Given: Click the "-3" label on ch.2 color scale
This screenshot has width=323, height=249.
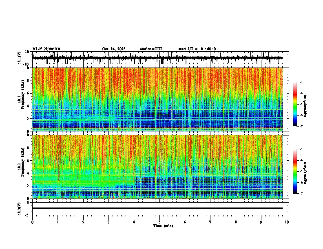Looking at the screenshot, I should click(x=301, y=149).
